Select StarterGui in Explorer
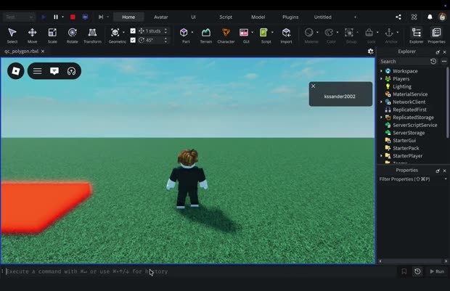Viewport: 450px width, 291px height. point(404,140)
